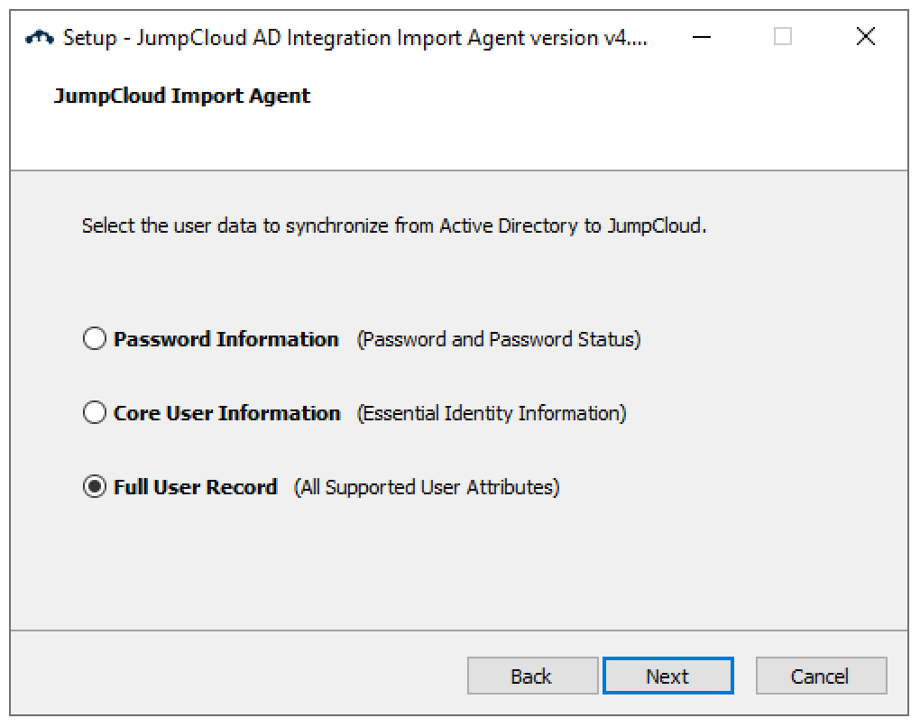The image size is (920, 727).
Task: Choose the Core User Information radio option
Action: (95, 413)
